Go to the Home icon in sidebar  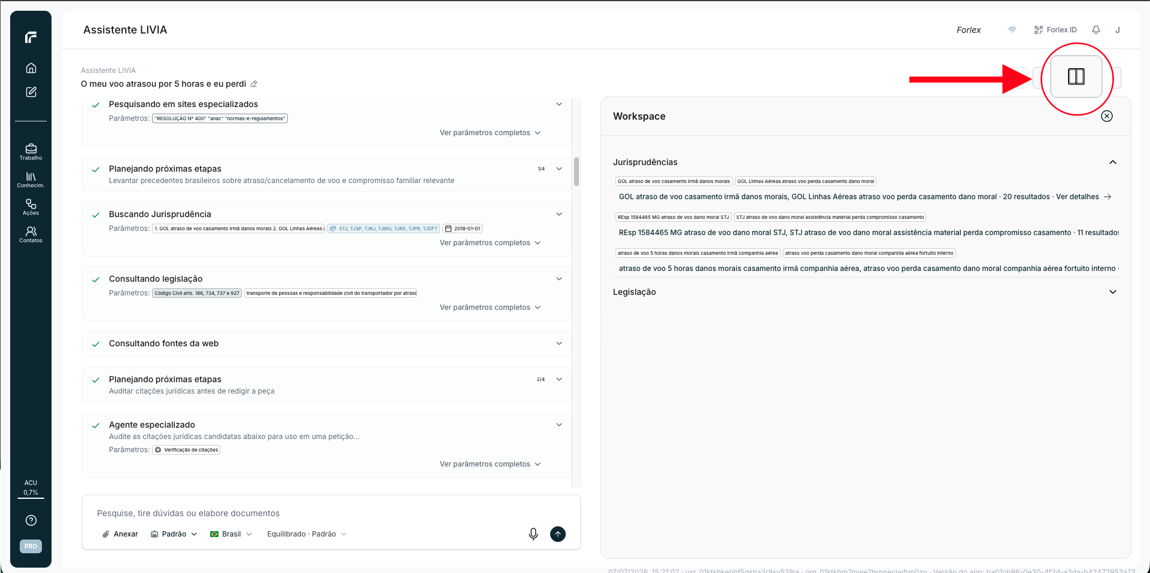pyautogui.click(x=31, y=68)
